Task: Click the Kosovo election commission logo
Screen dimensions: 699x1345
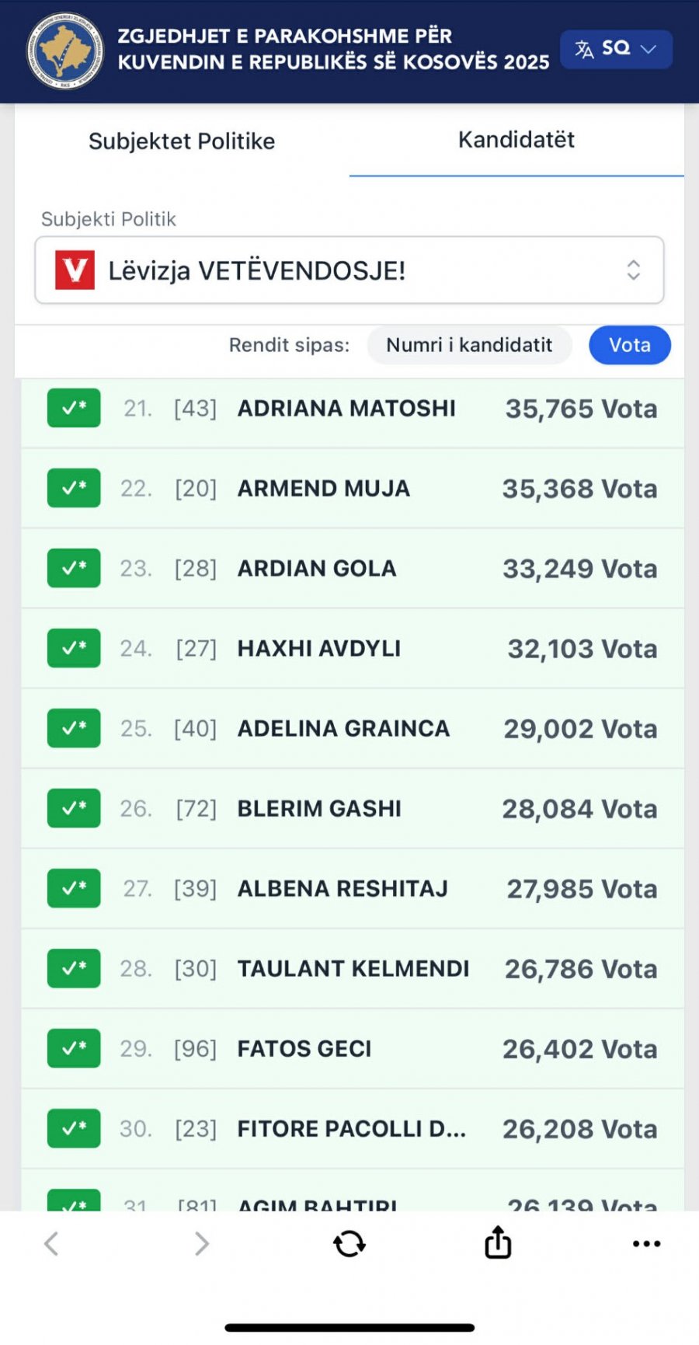Action: [x=65, y=51]
